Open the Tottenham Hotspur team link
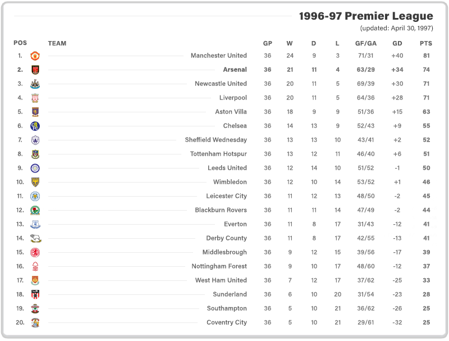Image resolution: width=449 pixels, height=341 pixels. click(218, 154)
